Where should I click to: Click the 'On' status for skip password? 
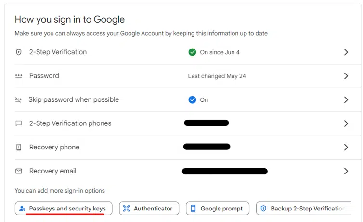point(204,100)
